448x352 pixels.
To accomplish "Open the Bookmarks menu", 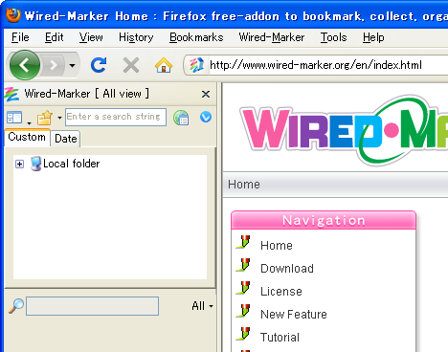I will [196, 37].
